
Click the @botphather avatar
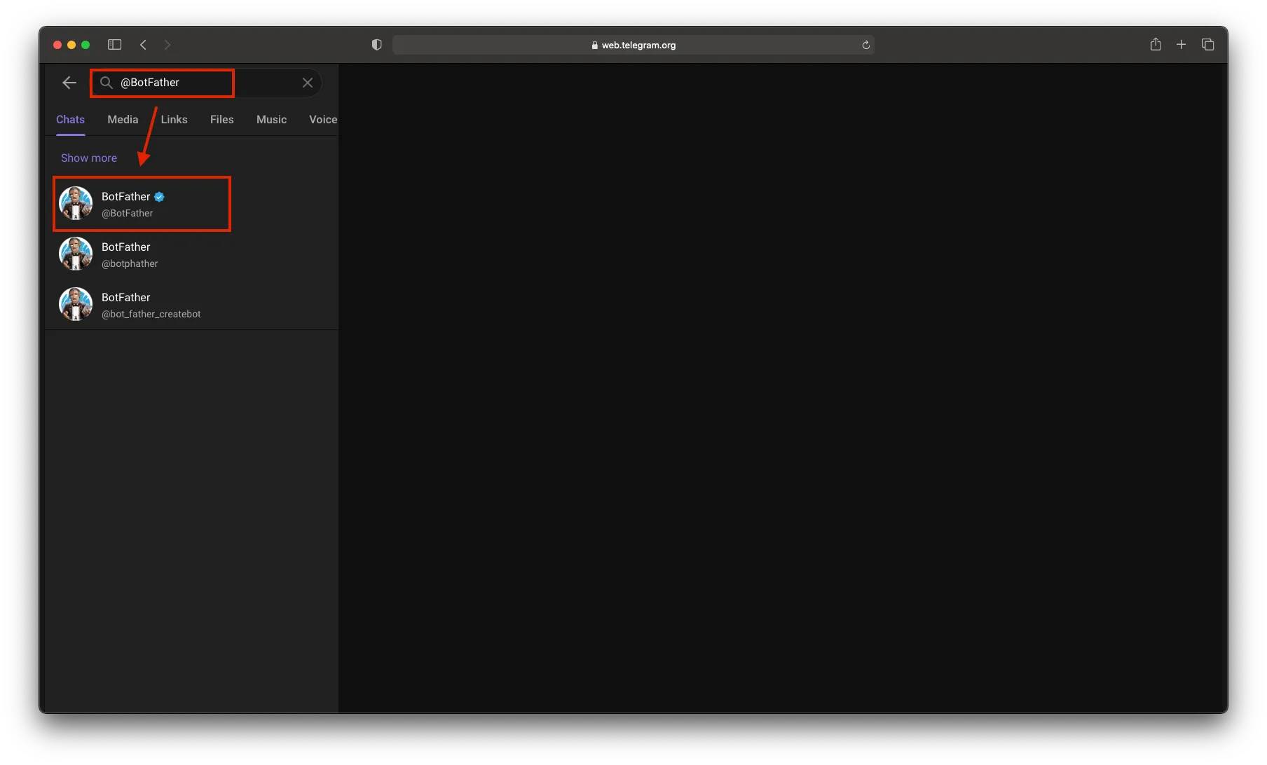pos(76,254)
